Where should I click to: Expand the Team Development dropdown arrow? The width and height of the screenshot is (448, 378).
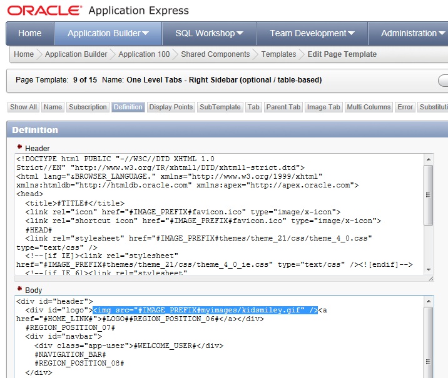click(351, 33)
